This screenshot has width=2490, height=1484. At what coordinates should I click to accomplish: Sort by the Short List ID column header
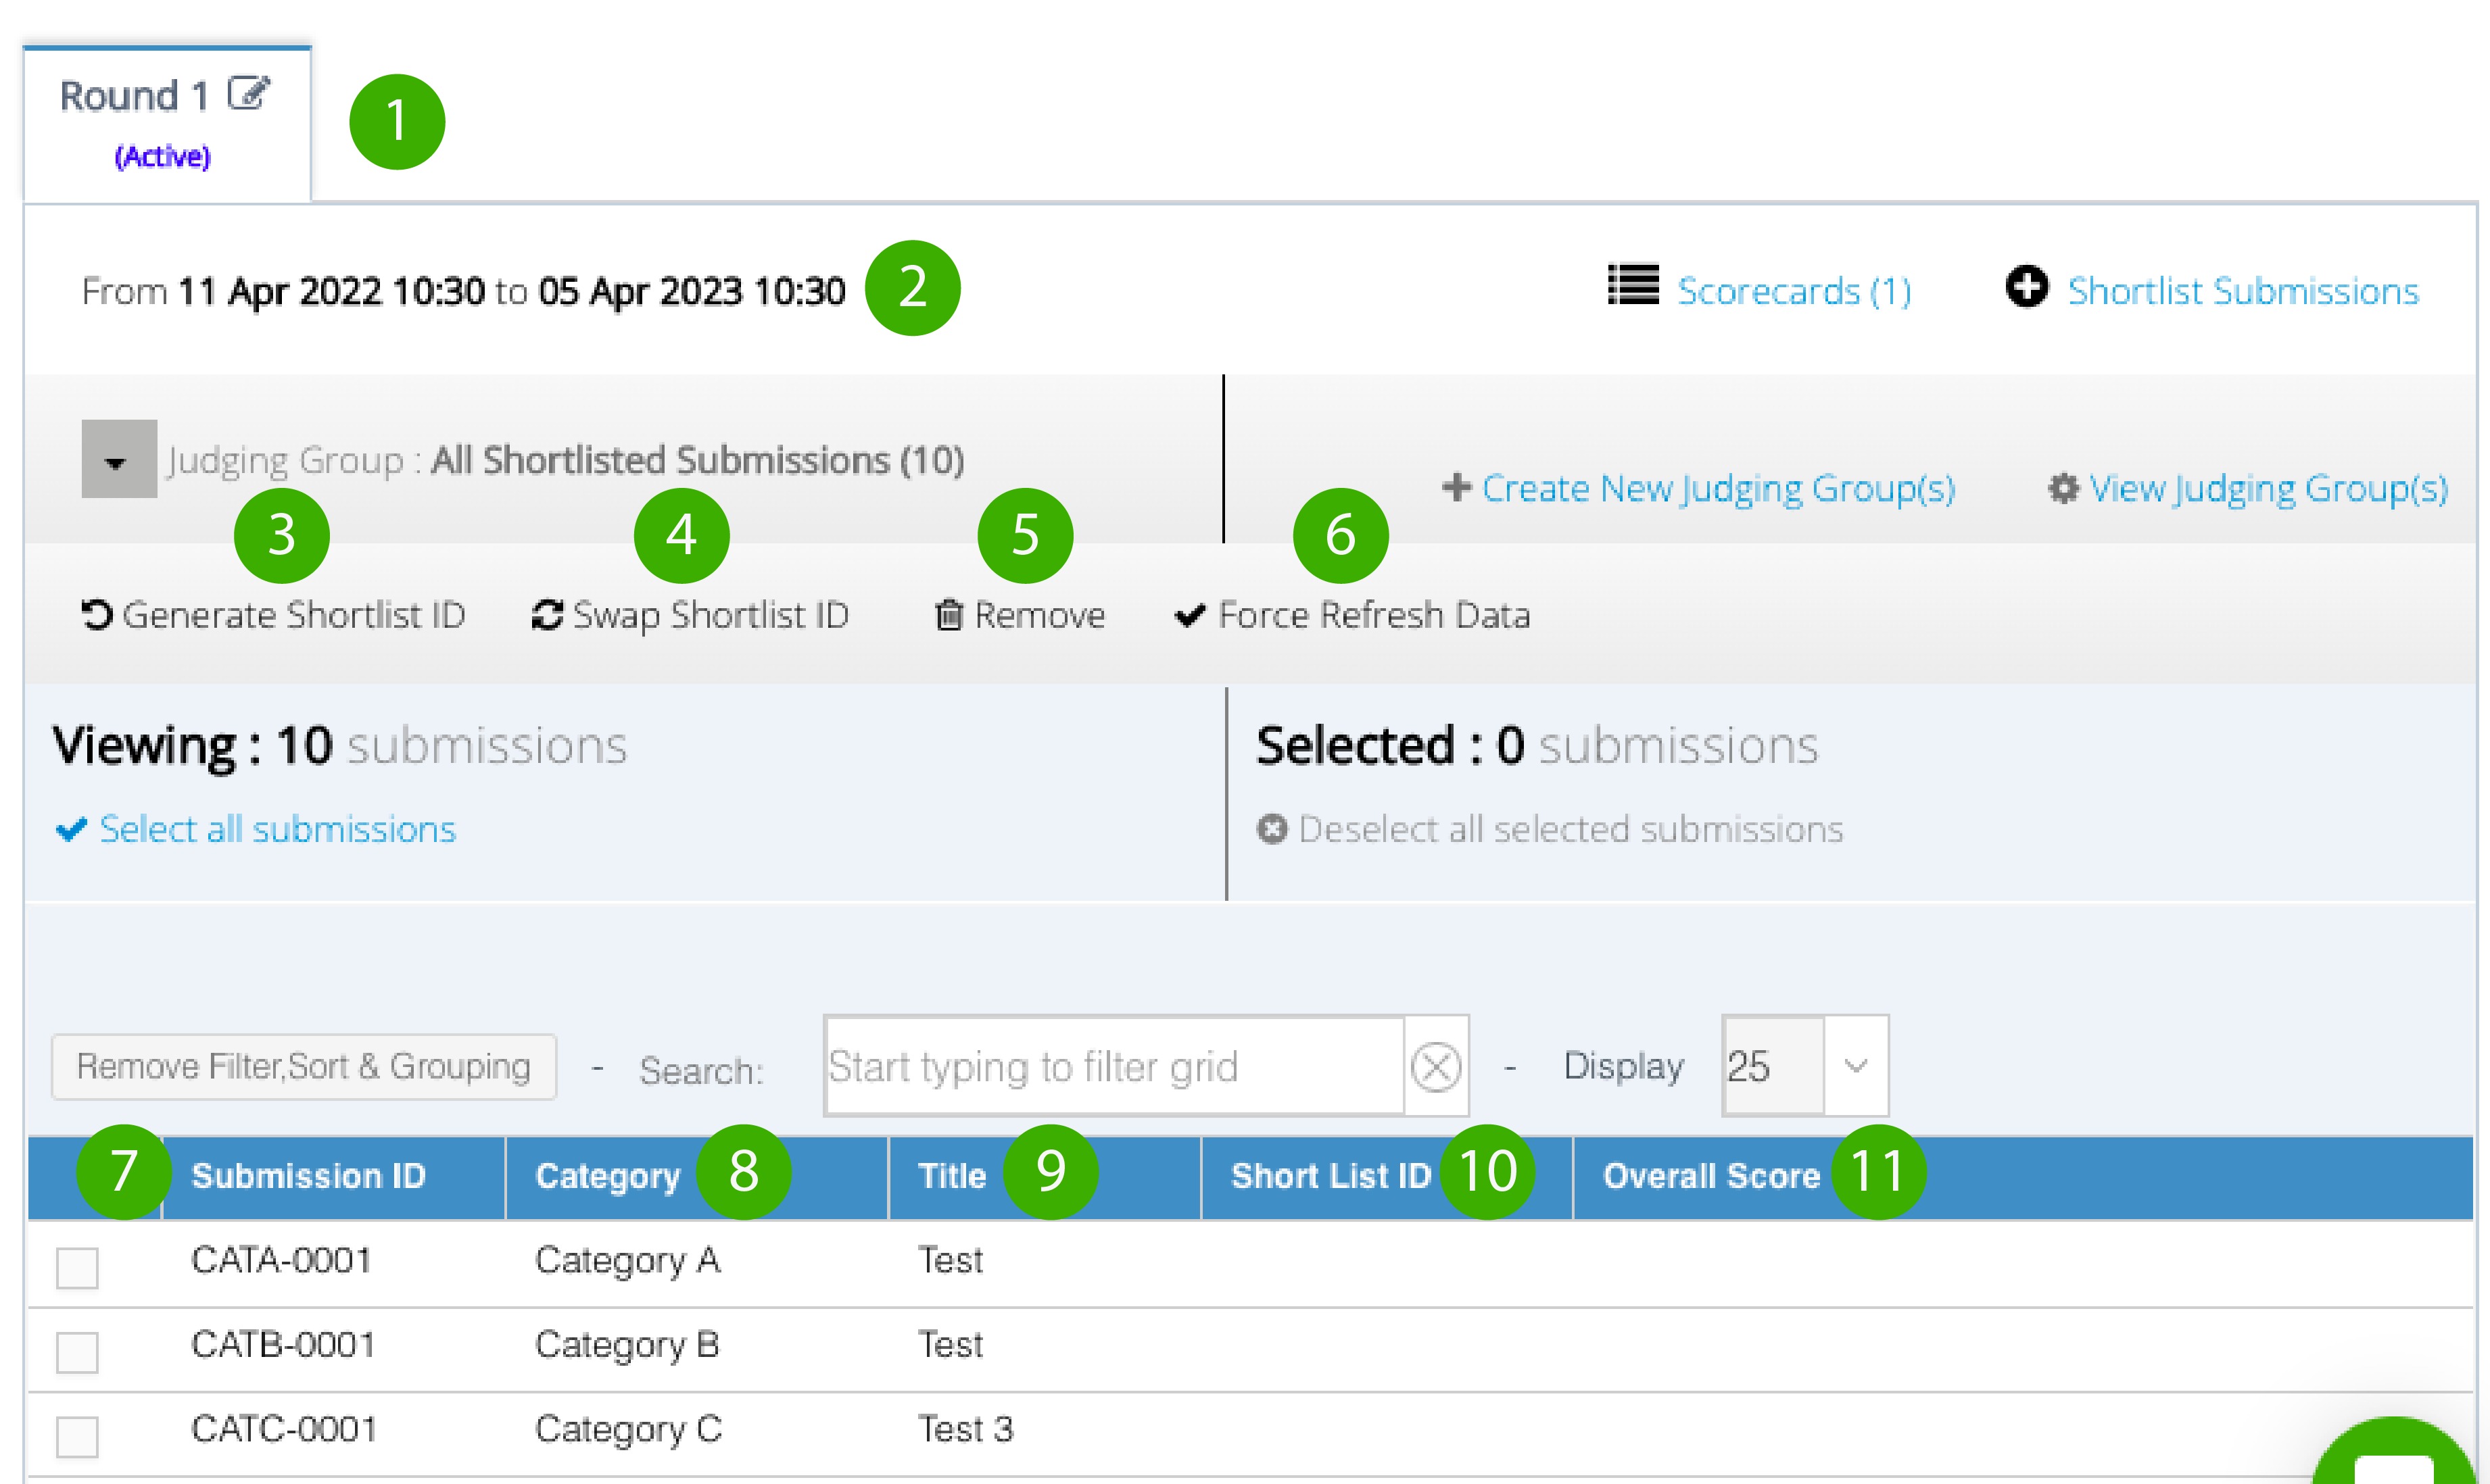click(x=1331, y=1176)
